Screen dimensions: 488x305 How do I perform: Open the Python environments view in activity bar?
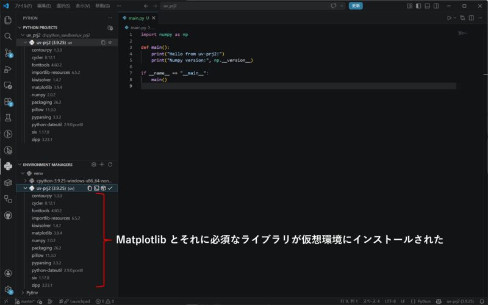pyautogui.click(x=8, y=166)
